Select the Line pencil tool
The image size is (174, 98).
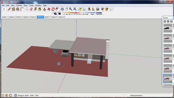[x=9, y=9]
